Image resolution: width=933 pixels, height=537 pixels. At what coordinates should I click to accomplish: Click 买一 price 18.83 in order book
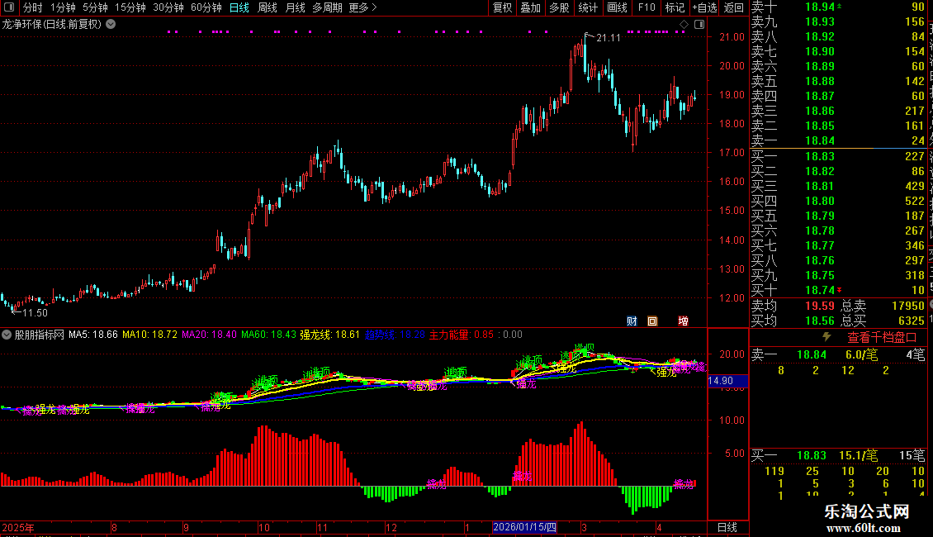[x=820, y=156]
